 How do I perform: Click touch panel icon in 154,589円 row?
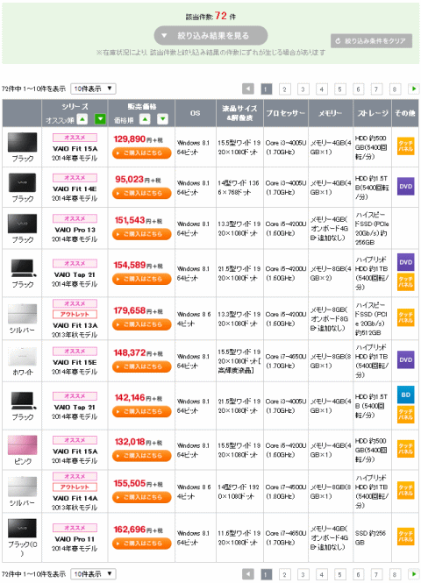pos(405,282)
